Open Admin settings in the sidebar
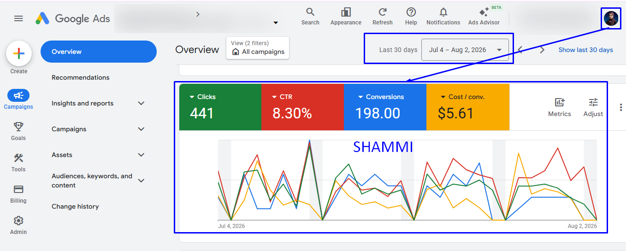Viewport: 626px width, 251px height. coord(18,225)
